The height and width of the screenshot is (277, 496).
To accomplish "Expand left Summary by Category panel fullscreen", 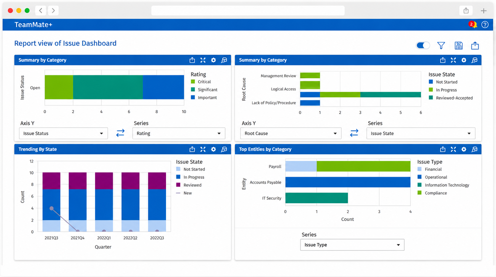I will coord(203,60).
